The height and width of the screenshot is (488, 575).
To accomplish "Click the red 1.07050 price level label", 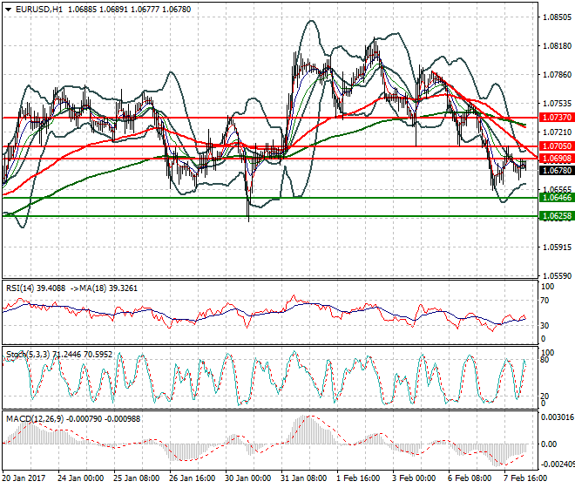I will pos(557,146).
